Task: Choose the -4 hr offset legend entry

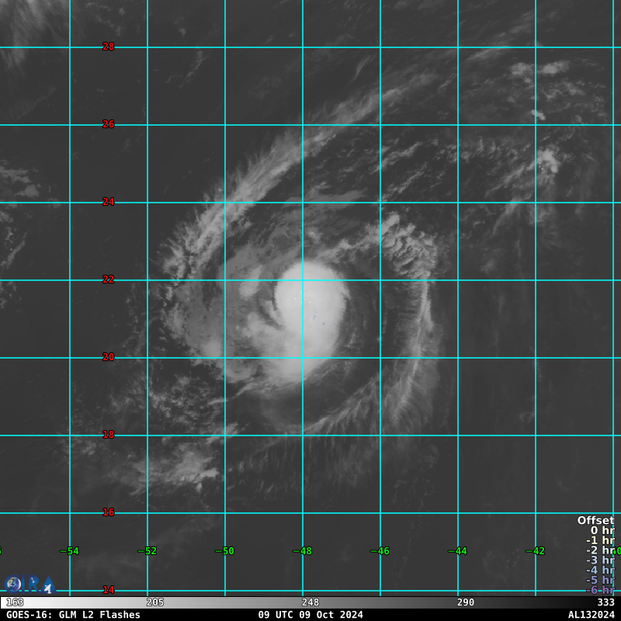Action: click(600, 571)
